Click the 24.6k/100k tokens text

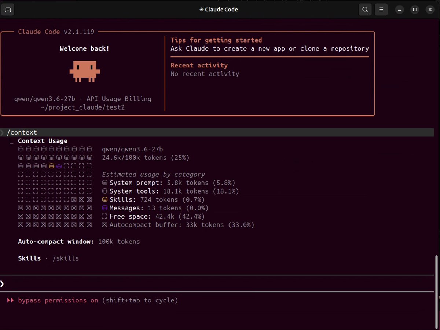146,158
